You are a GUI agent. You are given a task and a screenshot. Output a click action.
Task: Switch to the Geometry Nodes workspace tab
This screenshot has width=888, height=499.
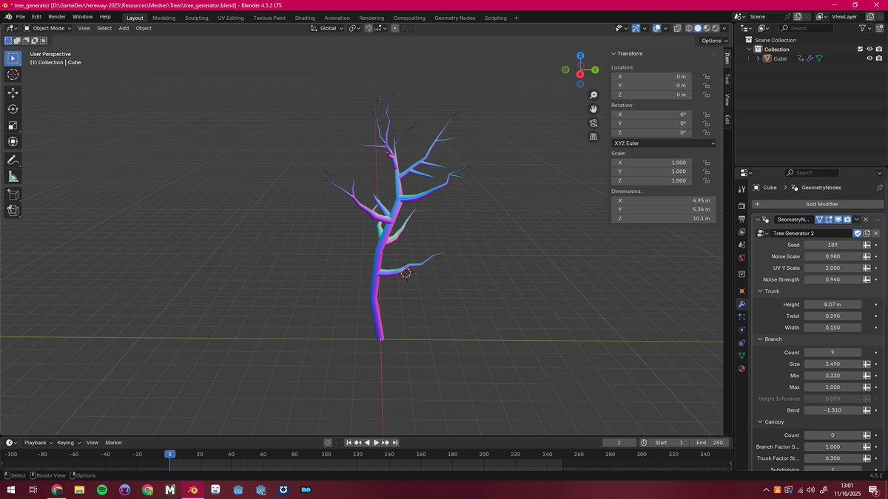[454, 18]
